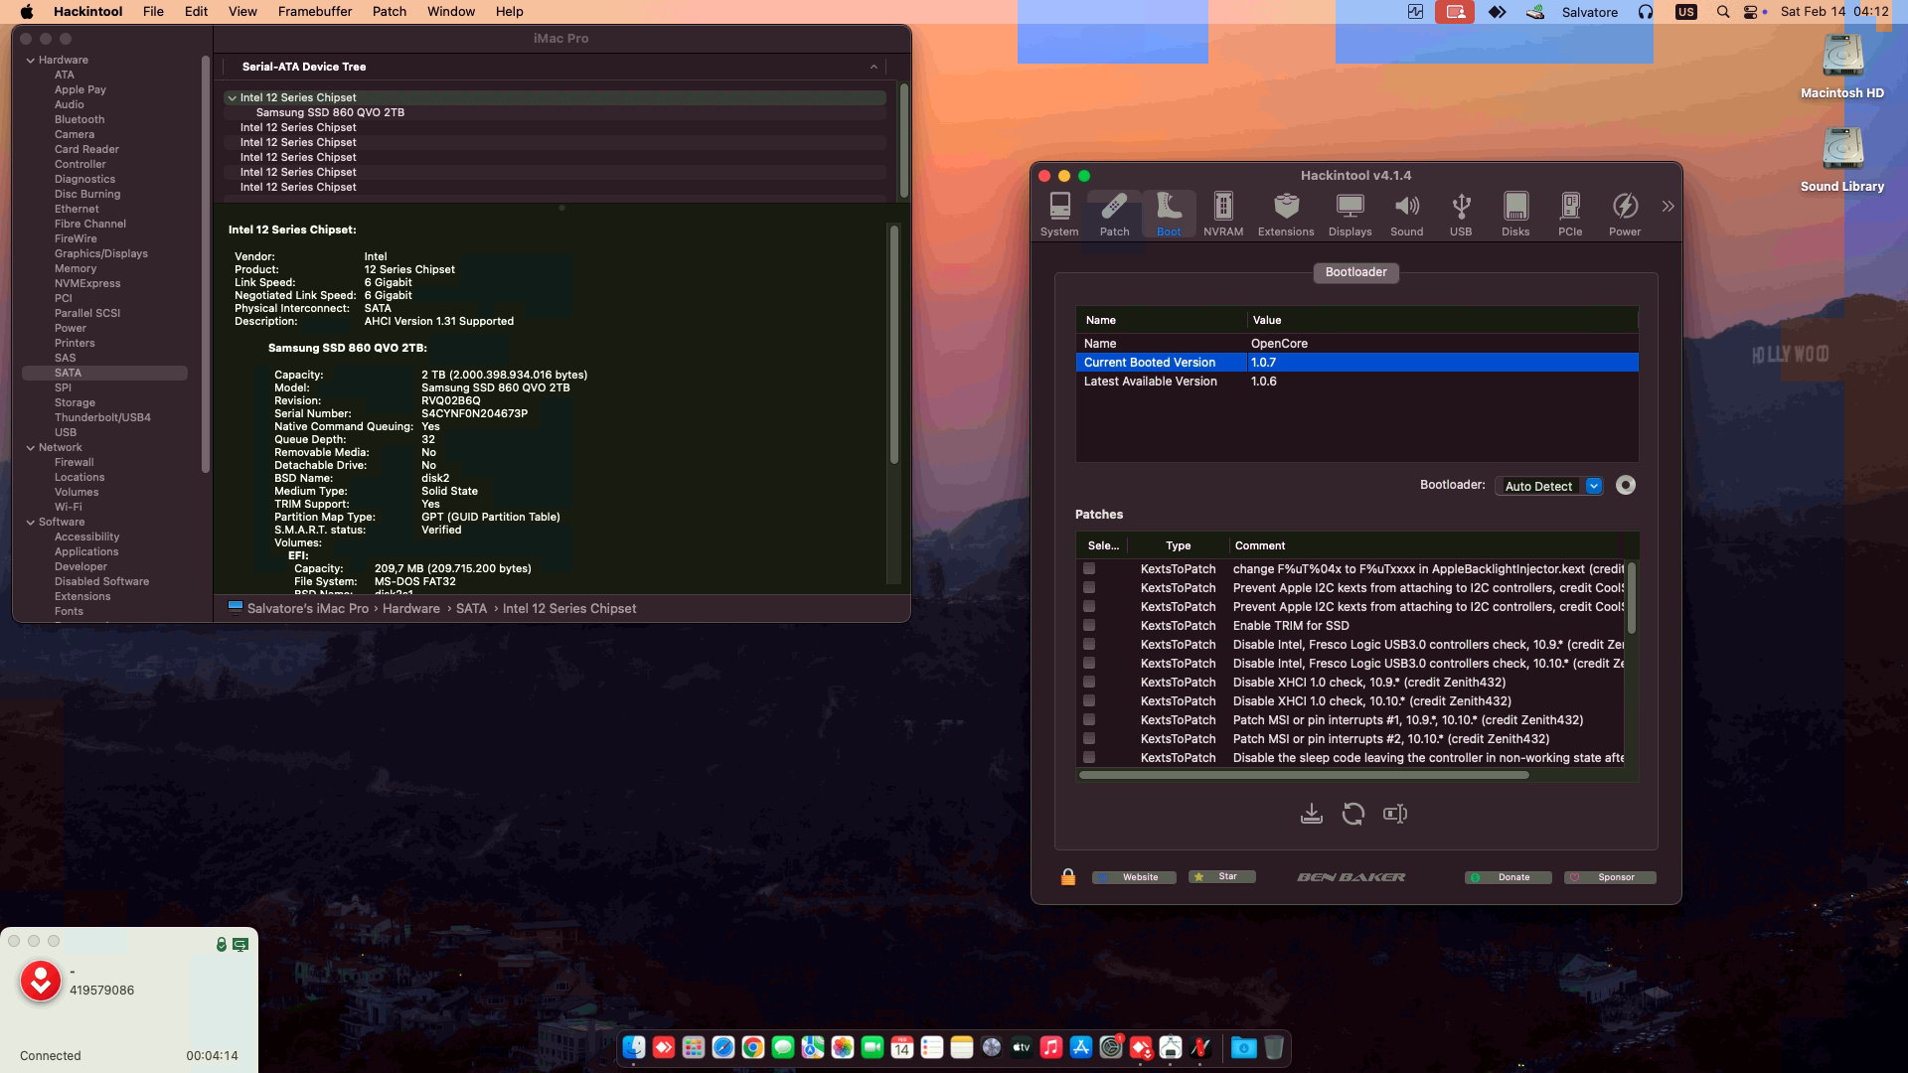
Task: Open the Help menu
Action: click(x=509, y=12)
